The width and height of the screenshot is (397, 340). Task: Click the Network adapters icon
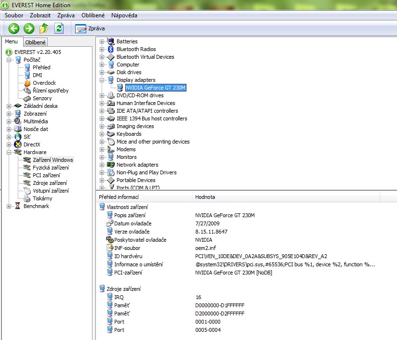pos(111,165)
